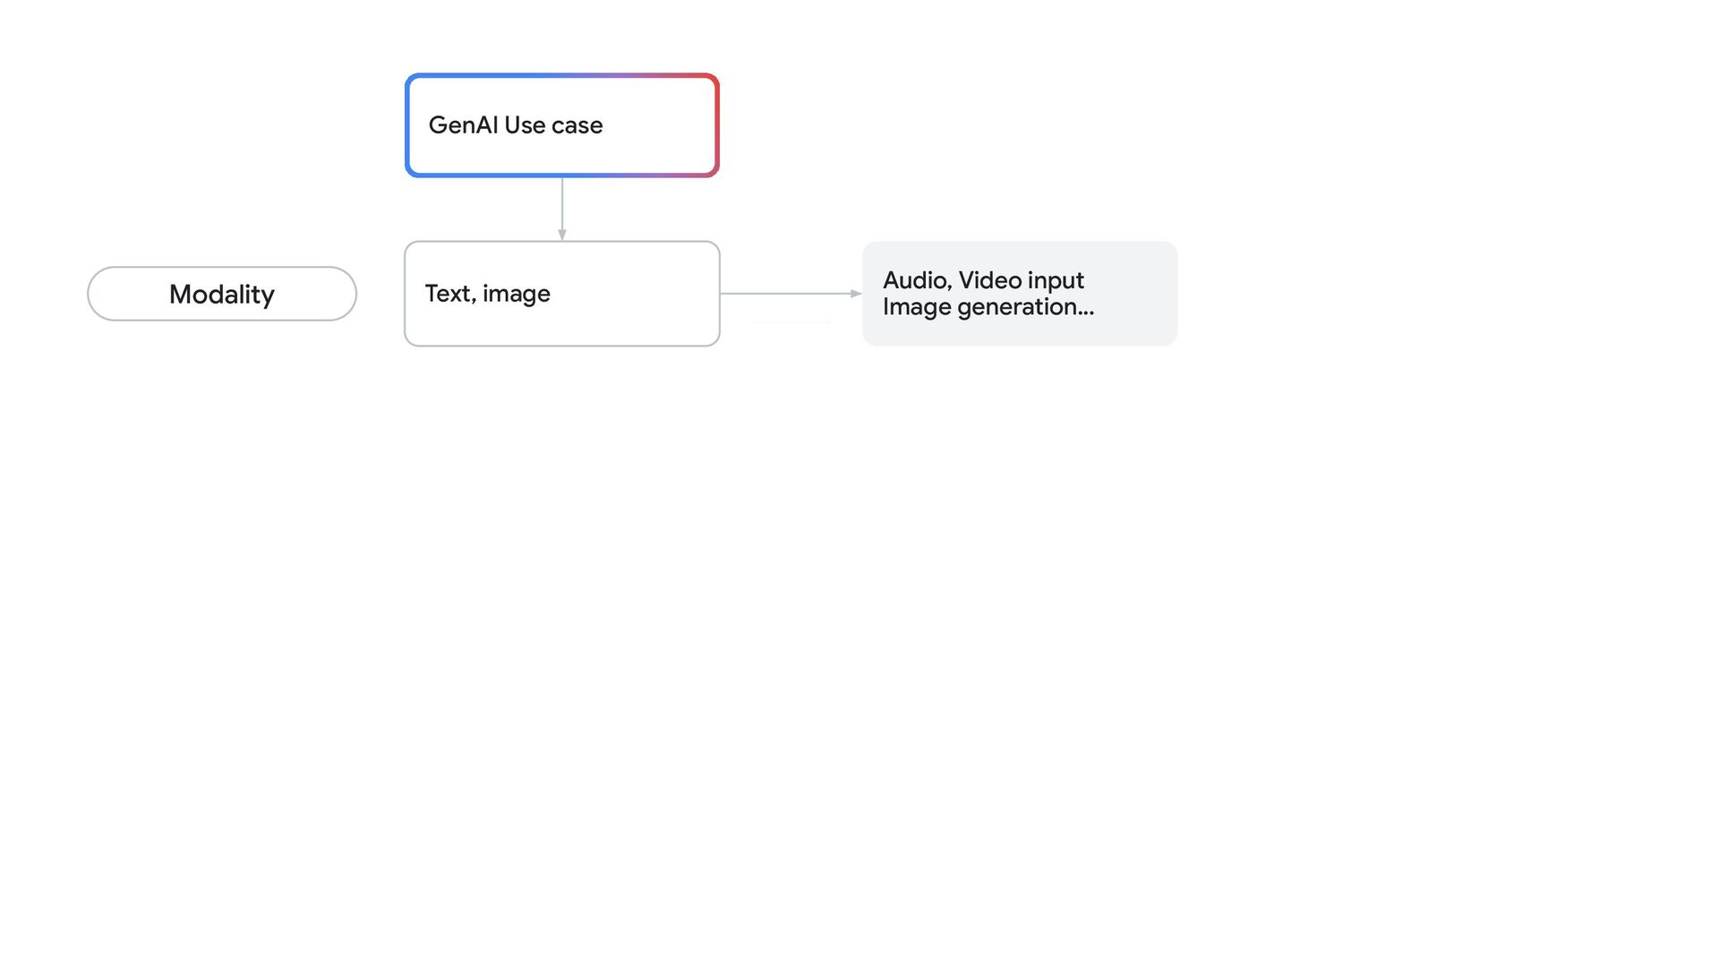Click the blue left edge of GenAI box
The image size is (1719, 967).
[x=408, y=125]
